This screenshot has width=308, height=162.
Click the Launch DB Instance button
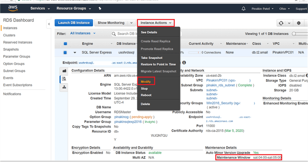click(x=74, y=23)
